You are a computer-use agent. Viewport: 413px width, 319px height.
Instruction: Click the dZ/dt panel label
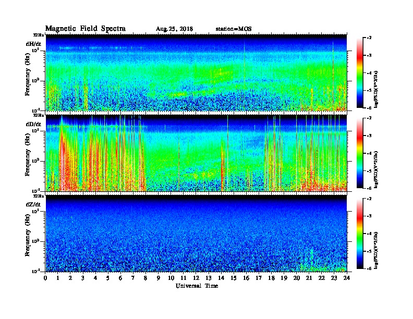pos(33,204)
